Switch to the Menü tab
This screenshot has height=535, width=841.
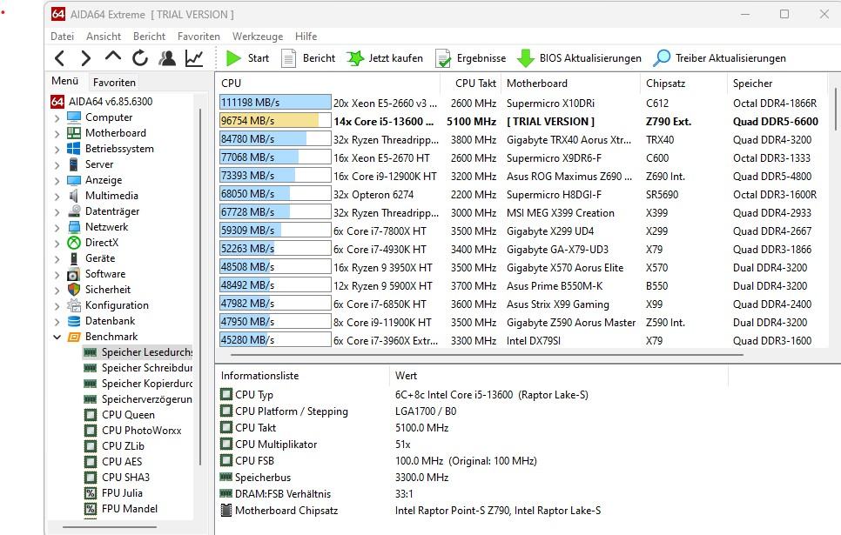(65, 81)
